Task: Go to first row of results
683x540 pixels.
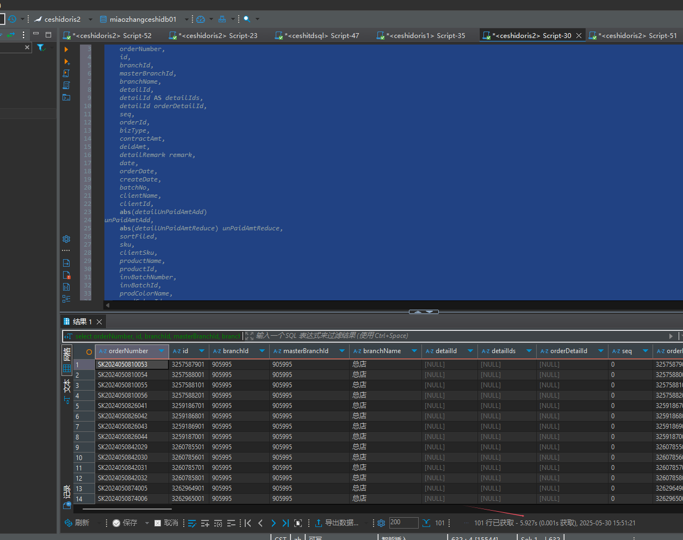Action: click(248, 523)
